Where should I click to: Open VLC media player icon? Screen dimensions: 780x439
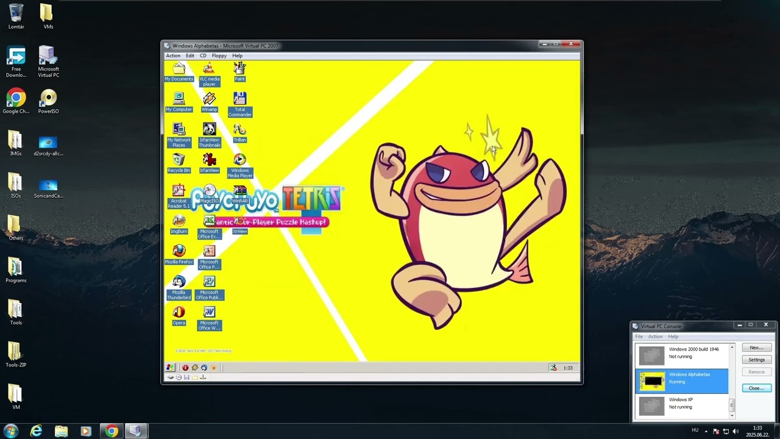209,74
